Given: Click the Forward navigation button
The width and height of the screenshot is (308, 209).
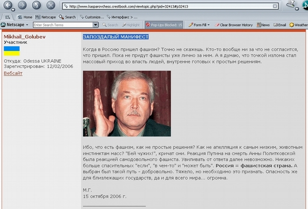Looking at the screenshot, I should (23, 6).
